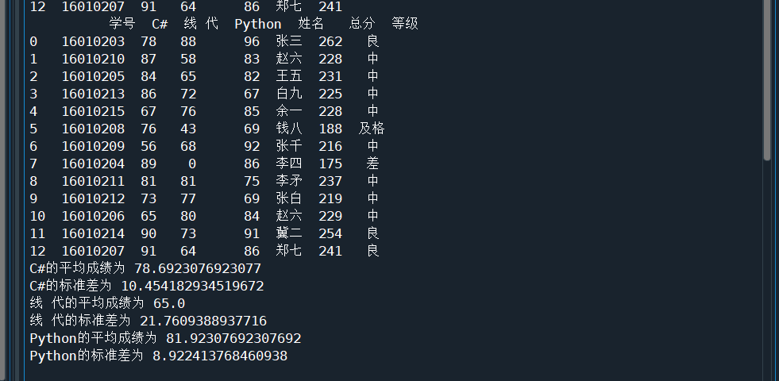
Task: Click student ID 16010209
Action: (x=93, y=146)
